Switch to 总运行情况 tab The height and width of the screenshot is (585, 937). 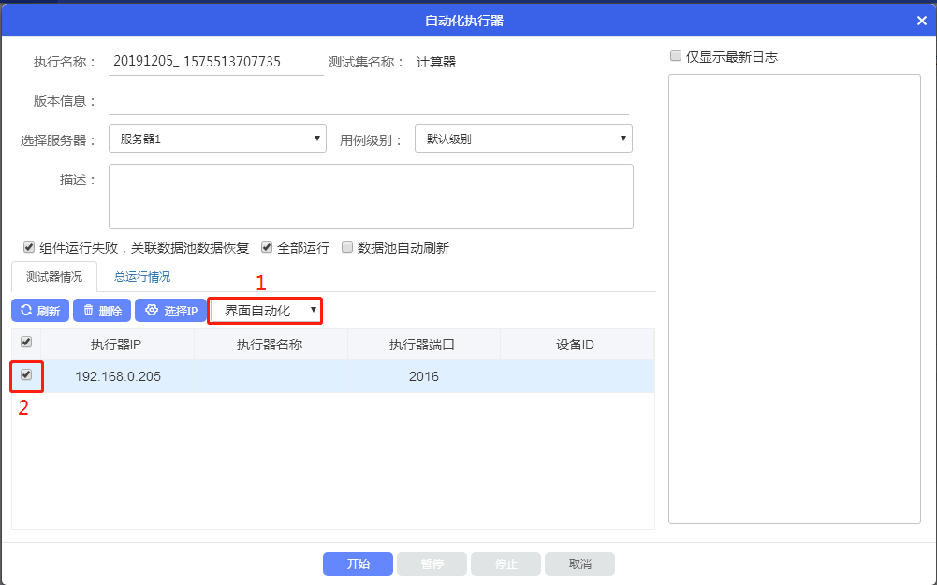[142, 277]
